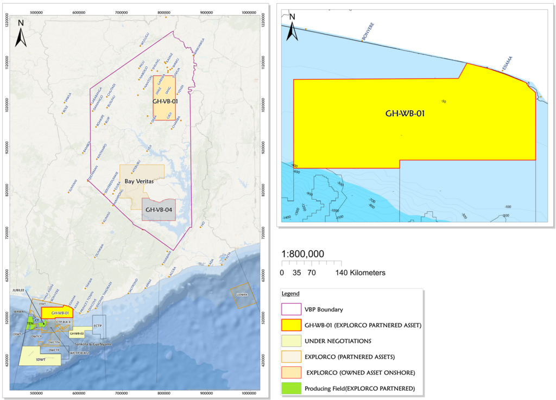Screen dimensions: 556x400
Task: Click the green Producing Field legend swatch
Action: tap(291, 389)
